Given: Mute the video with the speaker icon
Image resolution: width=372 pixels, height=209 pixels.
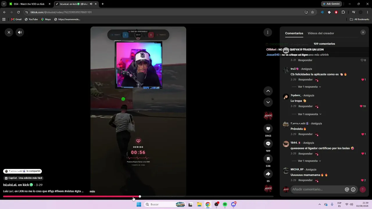Looking at the screenshot, I should pyautogui.click(x=20, y=32).
